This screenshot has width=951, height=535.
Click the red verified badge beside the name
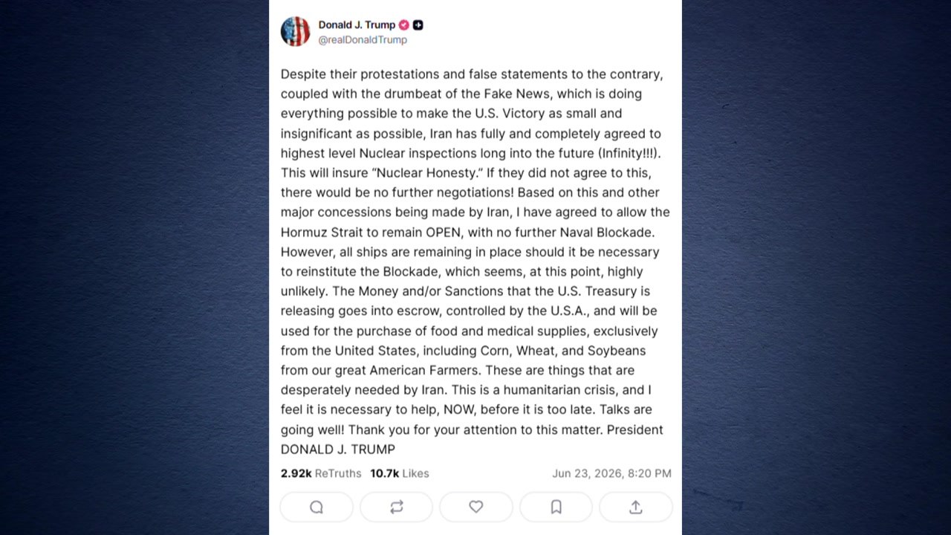(x=404, y=25)
